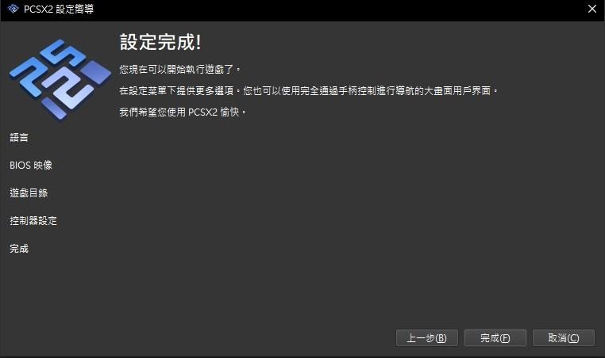Image resolution: width=605 pixels, height=358 pixels.
Task: Click the large PCSX2 logo image
Action: pyautogui.click(x=60, y=79)
